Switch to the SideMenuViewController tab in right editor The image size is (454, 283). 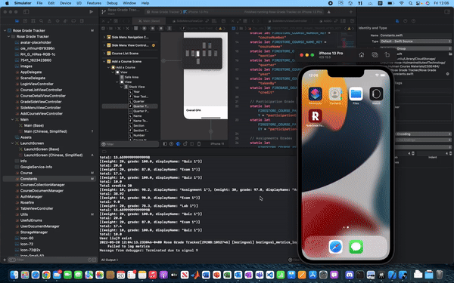point(290,21)
